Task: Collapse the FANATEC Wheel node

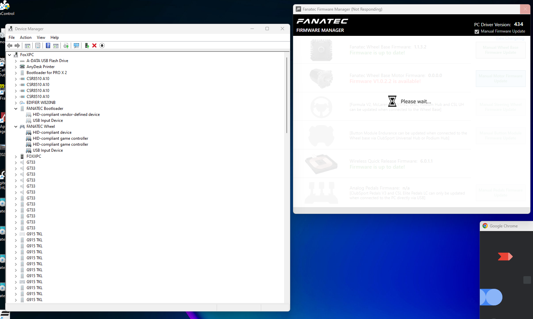Action: [16, 126]
